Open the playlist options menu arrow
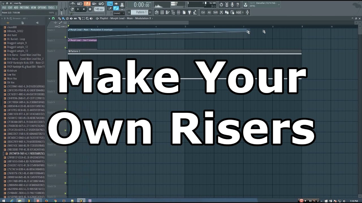The image size is (362, 203). coord(49,18)
